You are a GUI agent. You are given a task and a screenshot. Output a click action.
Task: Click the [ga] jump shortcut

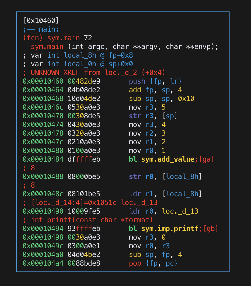(207, 159)
